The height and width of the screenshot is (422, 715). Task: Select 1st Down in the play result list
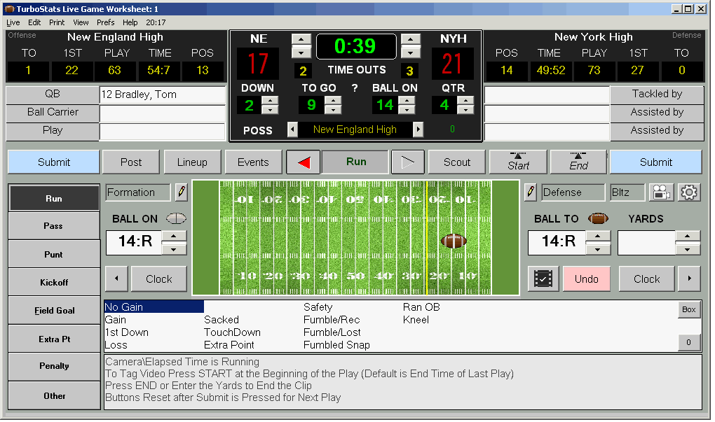tap(127, 332)
